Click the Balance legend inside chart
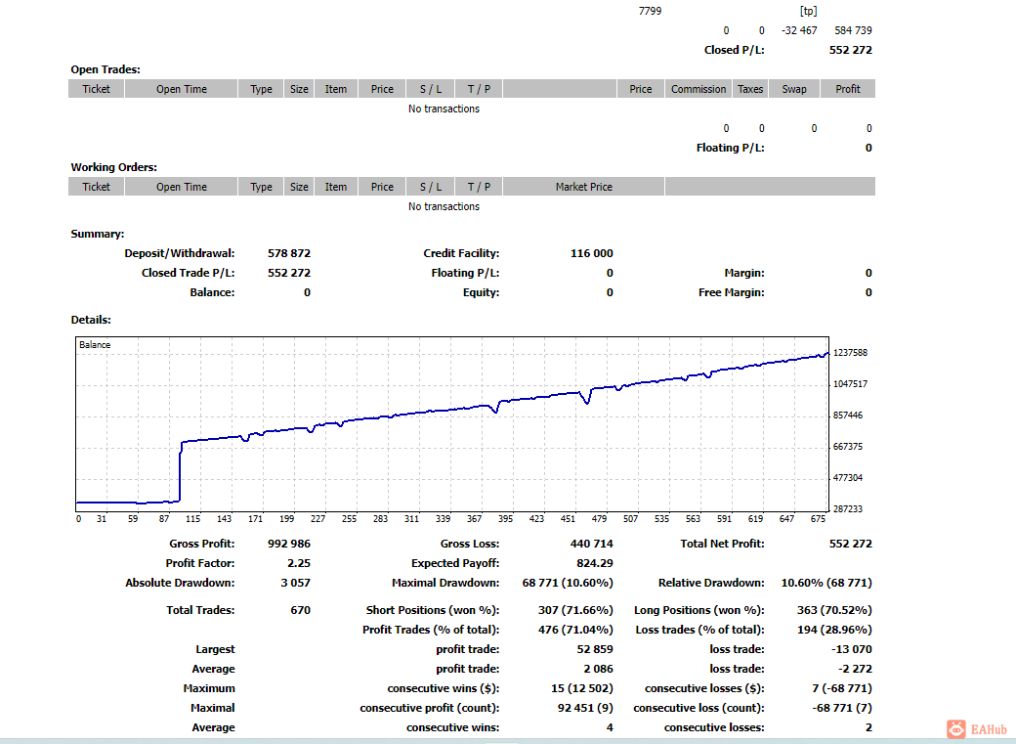1016x744 pixels. point(95,344)
